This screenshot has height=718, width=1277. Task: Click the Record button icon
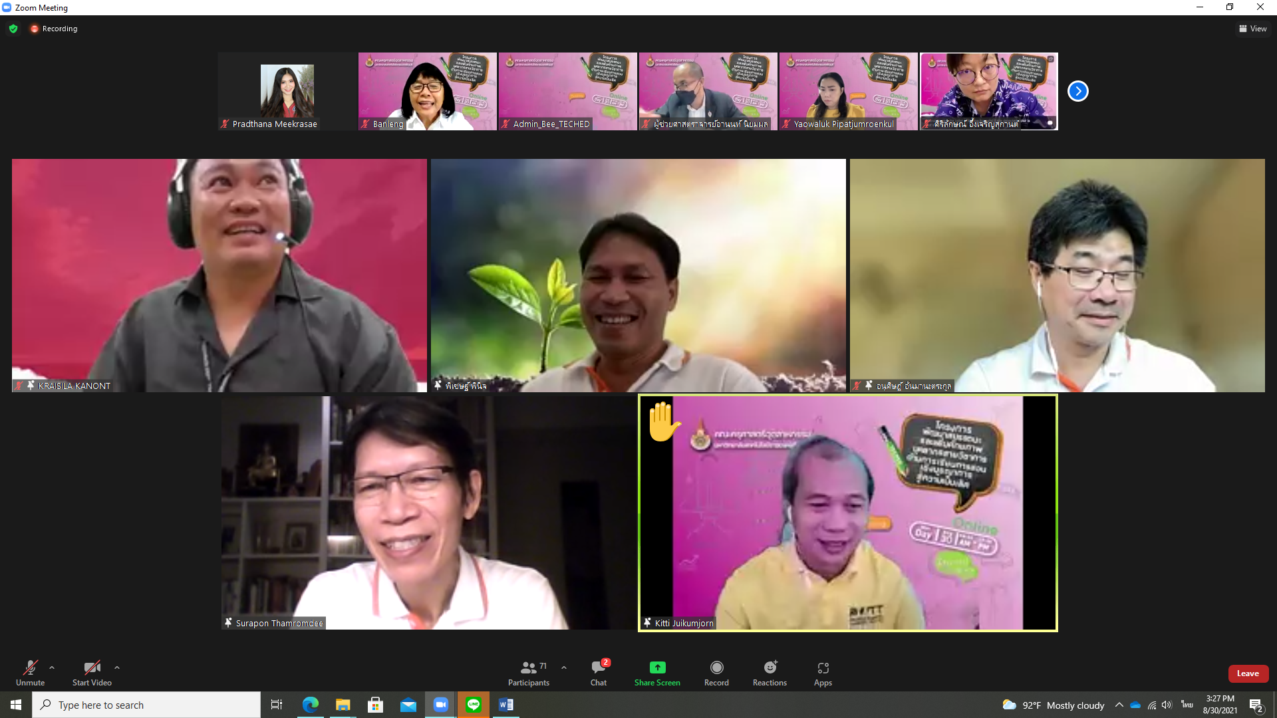tap(716, 667)
